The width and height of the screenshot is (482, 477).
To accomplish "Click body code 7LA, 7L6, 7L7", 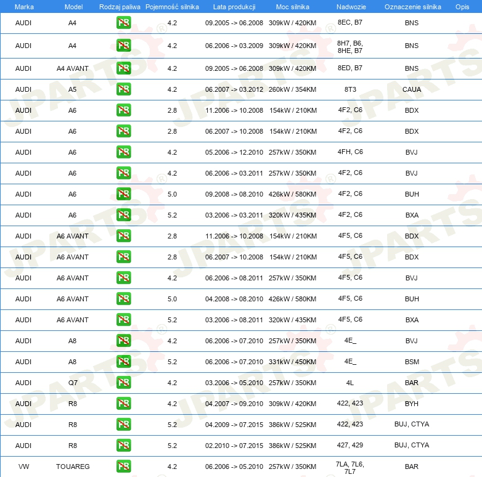I will [350, 468].
